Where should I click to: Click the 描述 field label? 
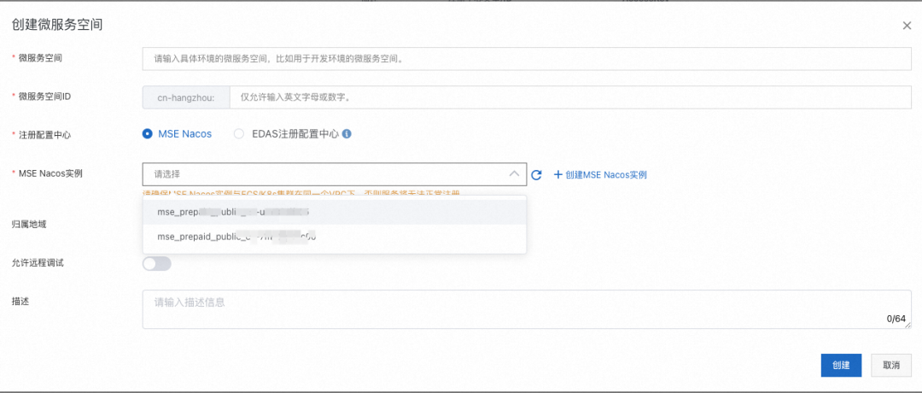click(x=20, y=301)
